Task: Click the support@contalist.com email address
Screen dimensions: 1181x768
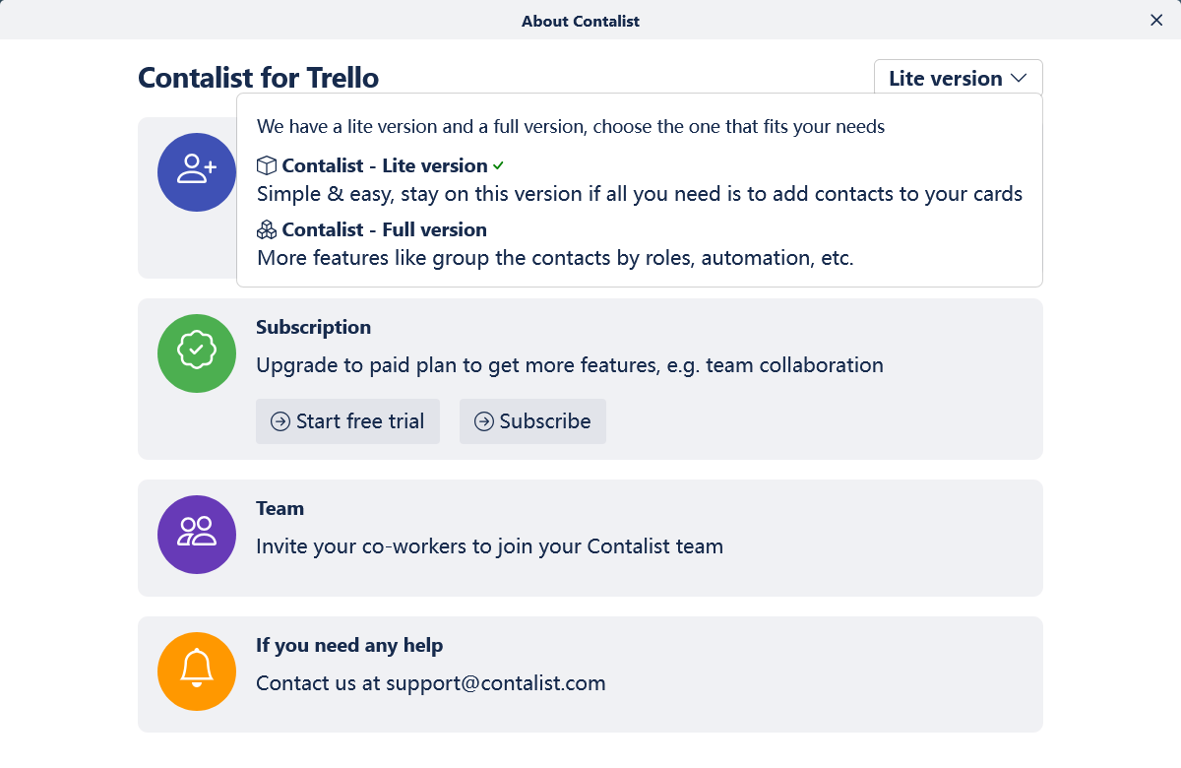Action: coord(495,683)
